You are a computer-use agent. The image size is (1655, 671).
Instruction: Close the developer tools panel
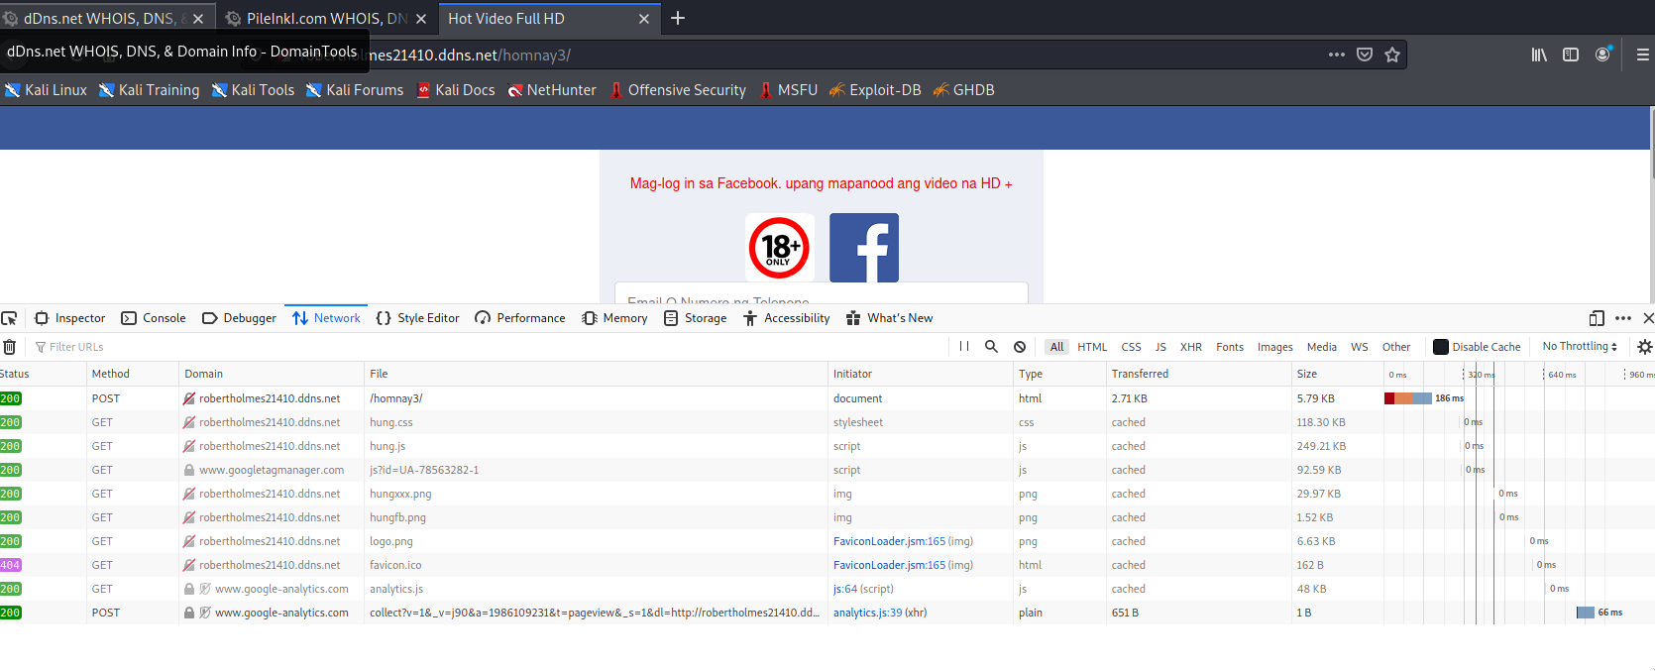(1648, 318)
